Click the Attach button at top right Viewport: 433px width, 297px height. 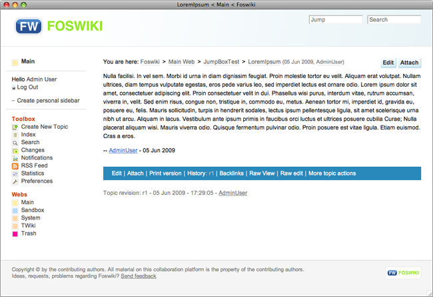410,63
